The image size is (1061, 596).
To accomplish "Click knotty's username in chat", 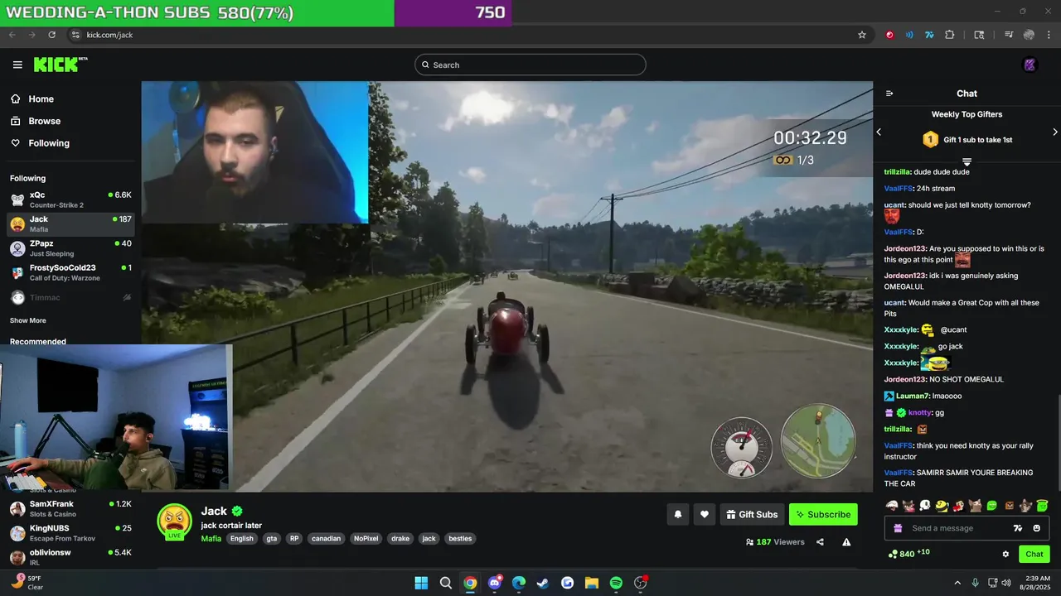I will (x=919, y=412).
